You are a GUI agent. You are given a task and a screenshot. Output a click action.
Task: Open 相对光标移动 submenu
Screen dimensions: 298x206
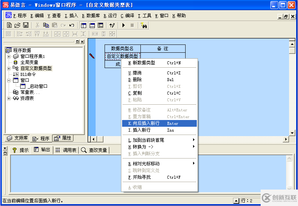(x=159, y=164)
